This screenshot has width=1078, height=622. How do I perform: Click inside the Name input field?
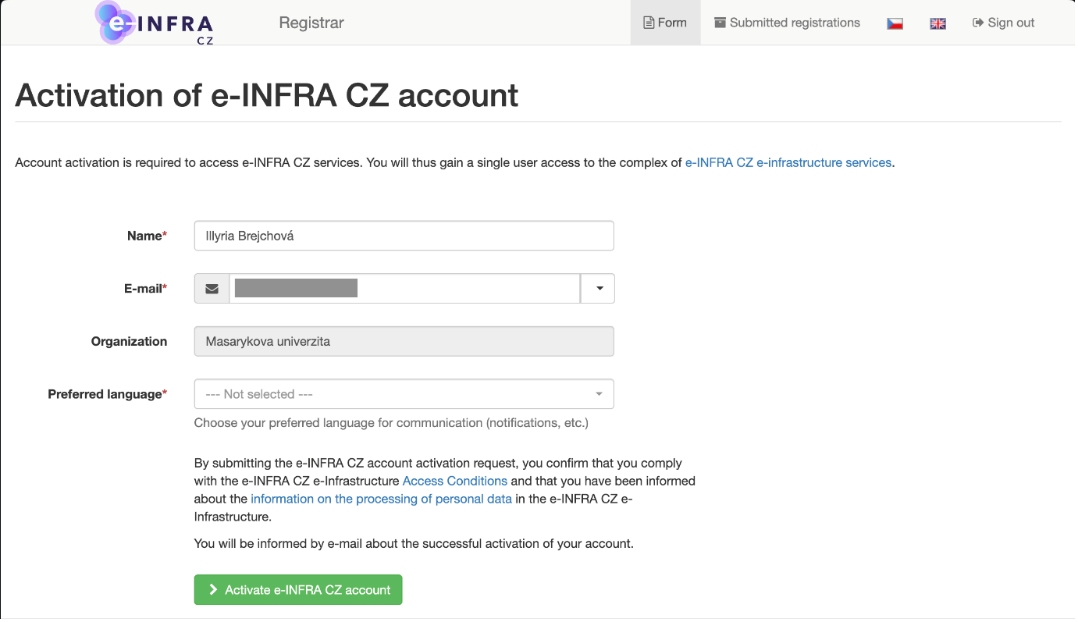(404, 235)
